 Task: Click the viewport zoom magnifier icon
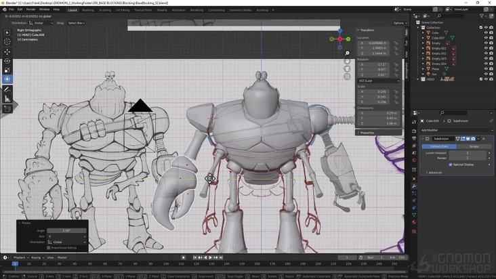[347, 53]
